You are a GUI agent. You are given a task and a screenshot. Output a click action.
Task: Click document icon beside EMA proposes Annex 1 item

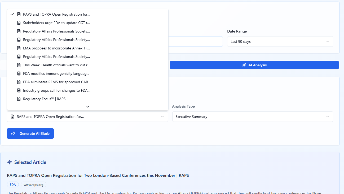pyautogui.click(x=19, y=48)
